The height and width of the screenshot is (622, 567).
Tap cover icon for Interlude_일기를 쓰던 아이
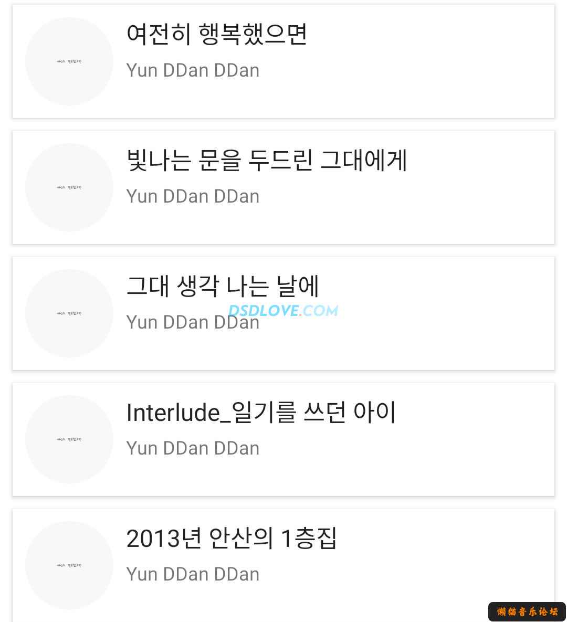pos(69,439)
